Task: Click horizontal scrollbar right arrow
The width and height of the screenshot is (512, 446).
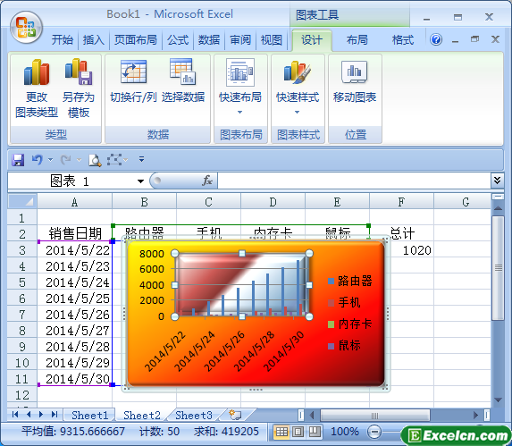Action: pyautogui.click(x=475, y=415)
